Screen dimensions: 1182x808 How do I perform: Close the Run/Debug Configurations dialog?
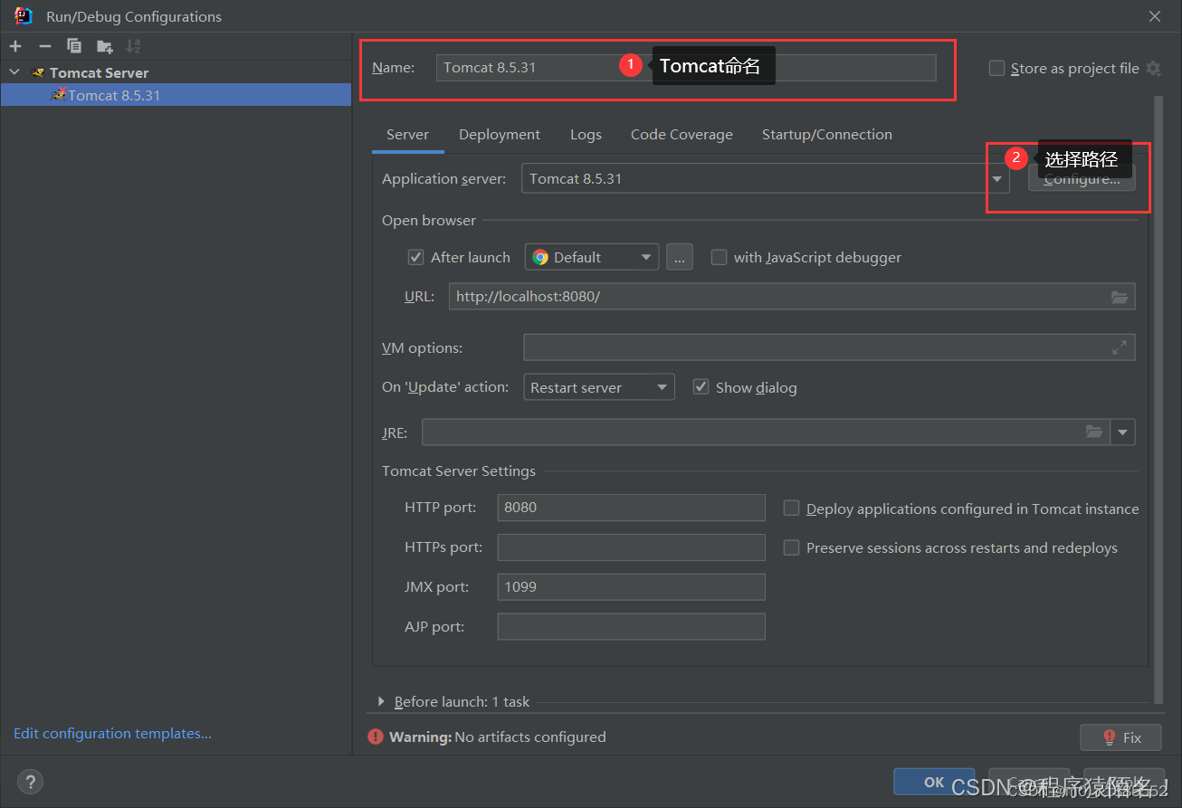click(1155, 16)
